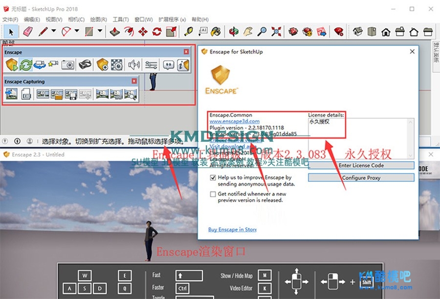Open the 扩展程序 (Extensions) menu

[172, 20]
